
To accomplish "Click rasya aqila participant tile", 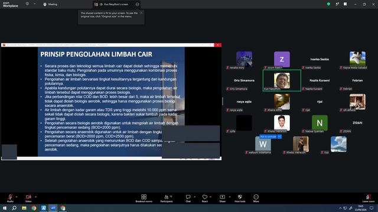I will 244,102.
